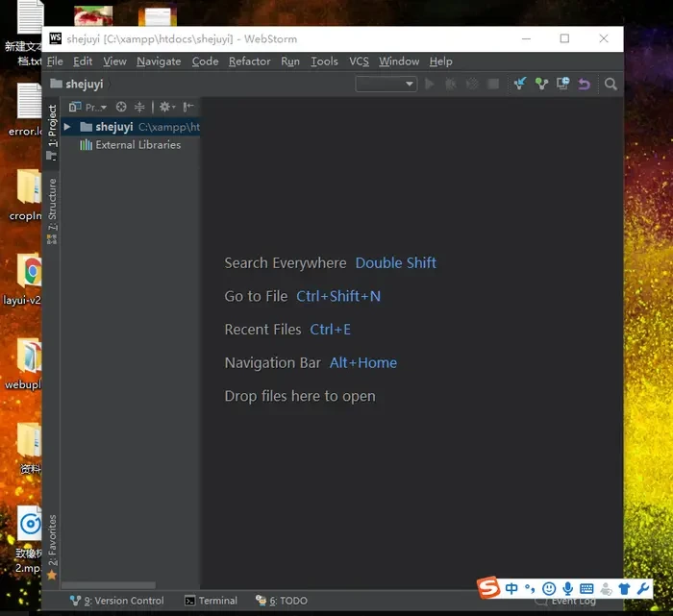673x616 pixels.
Task: Click the Collapse All icon in Project panel
Action: tap(139, 107)
